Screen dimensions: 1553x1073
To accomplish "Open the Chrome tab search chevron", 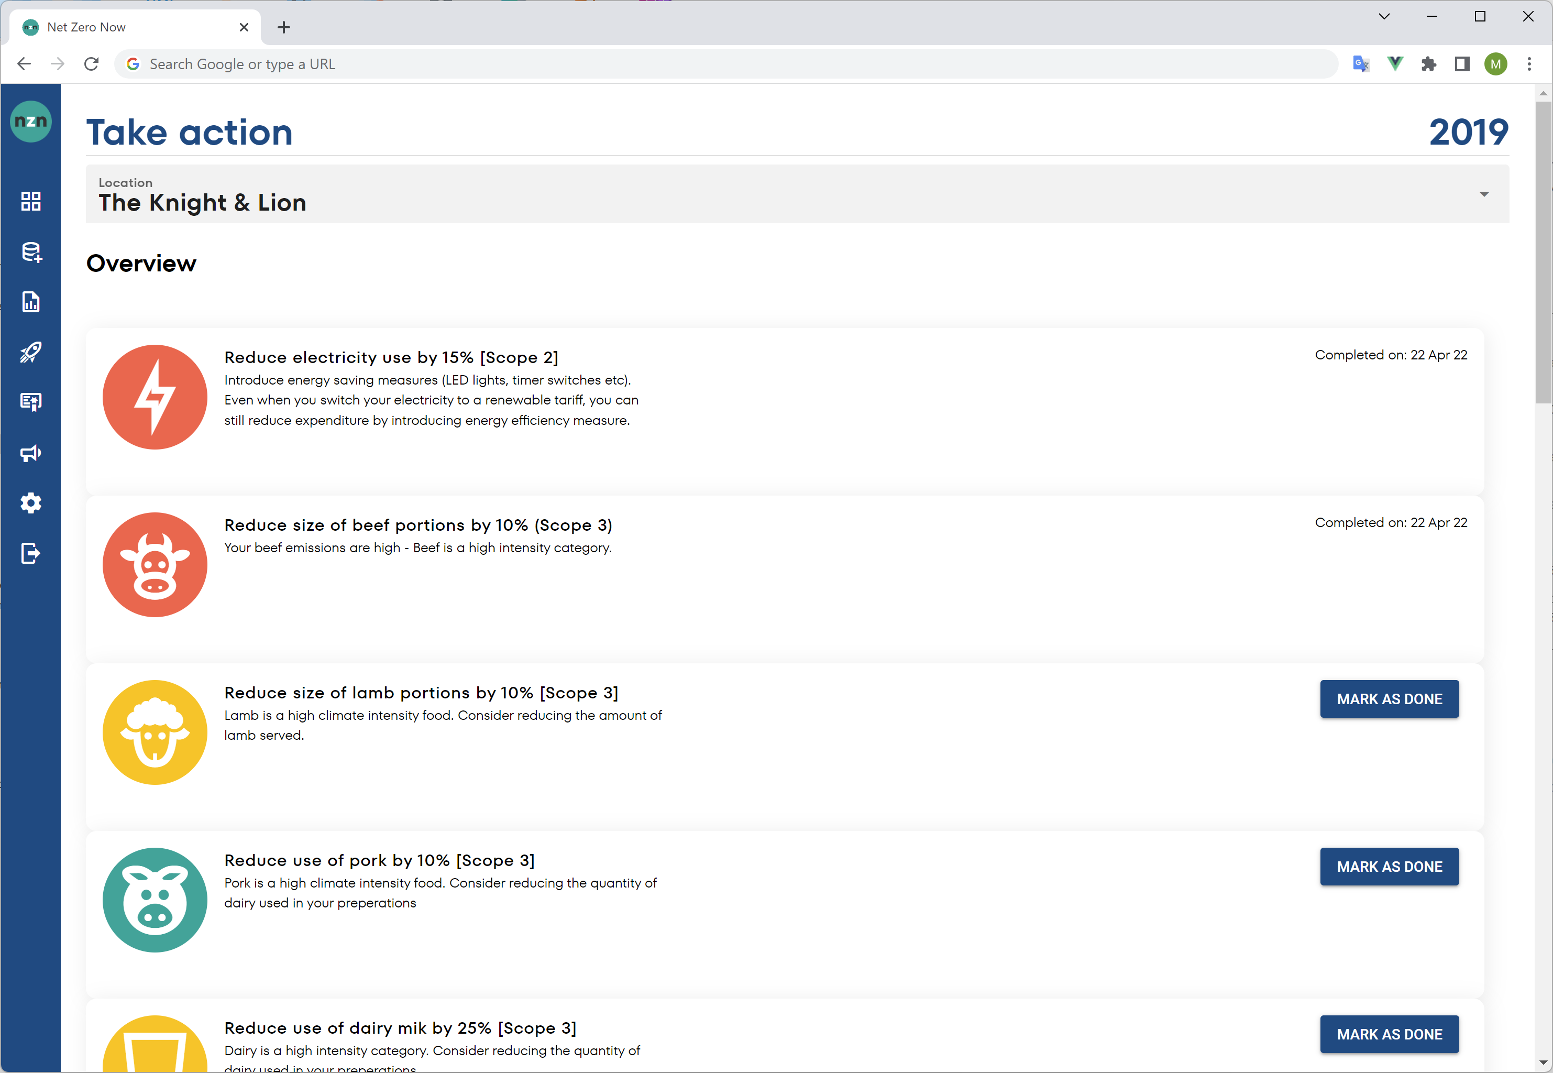I will [1384, 16].
